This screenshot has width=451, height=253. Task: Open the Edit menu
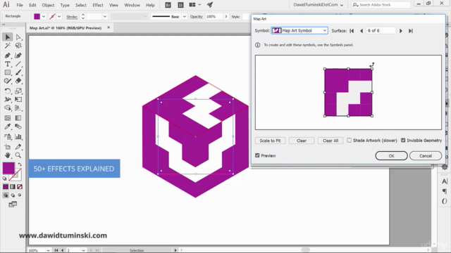(32, 5)
